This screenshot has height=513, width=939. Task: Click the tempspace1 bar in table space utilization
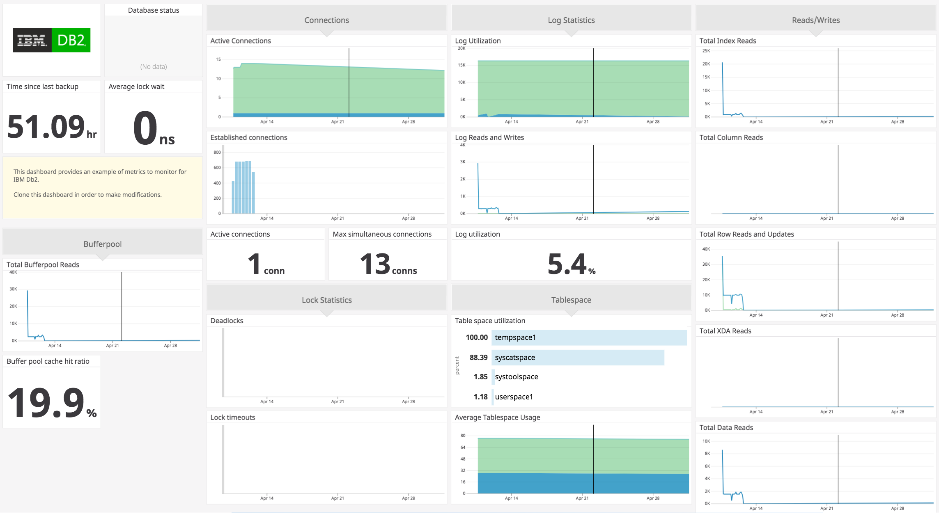[589, 337]
